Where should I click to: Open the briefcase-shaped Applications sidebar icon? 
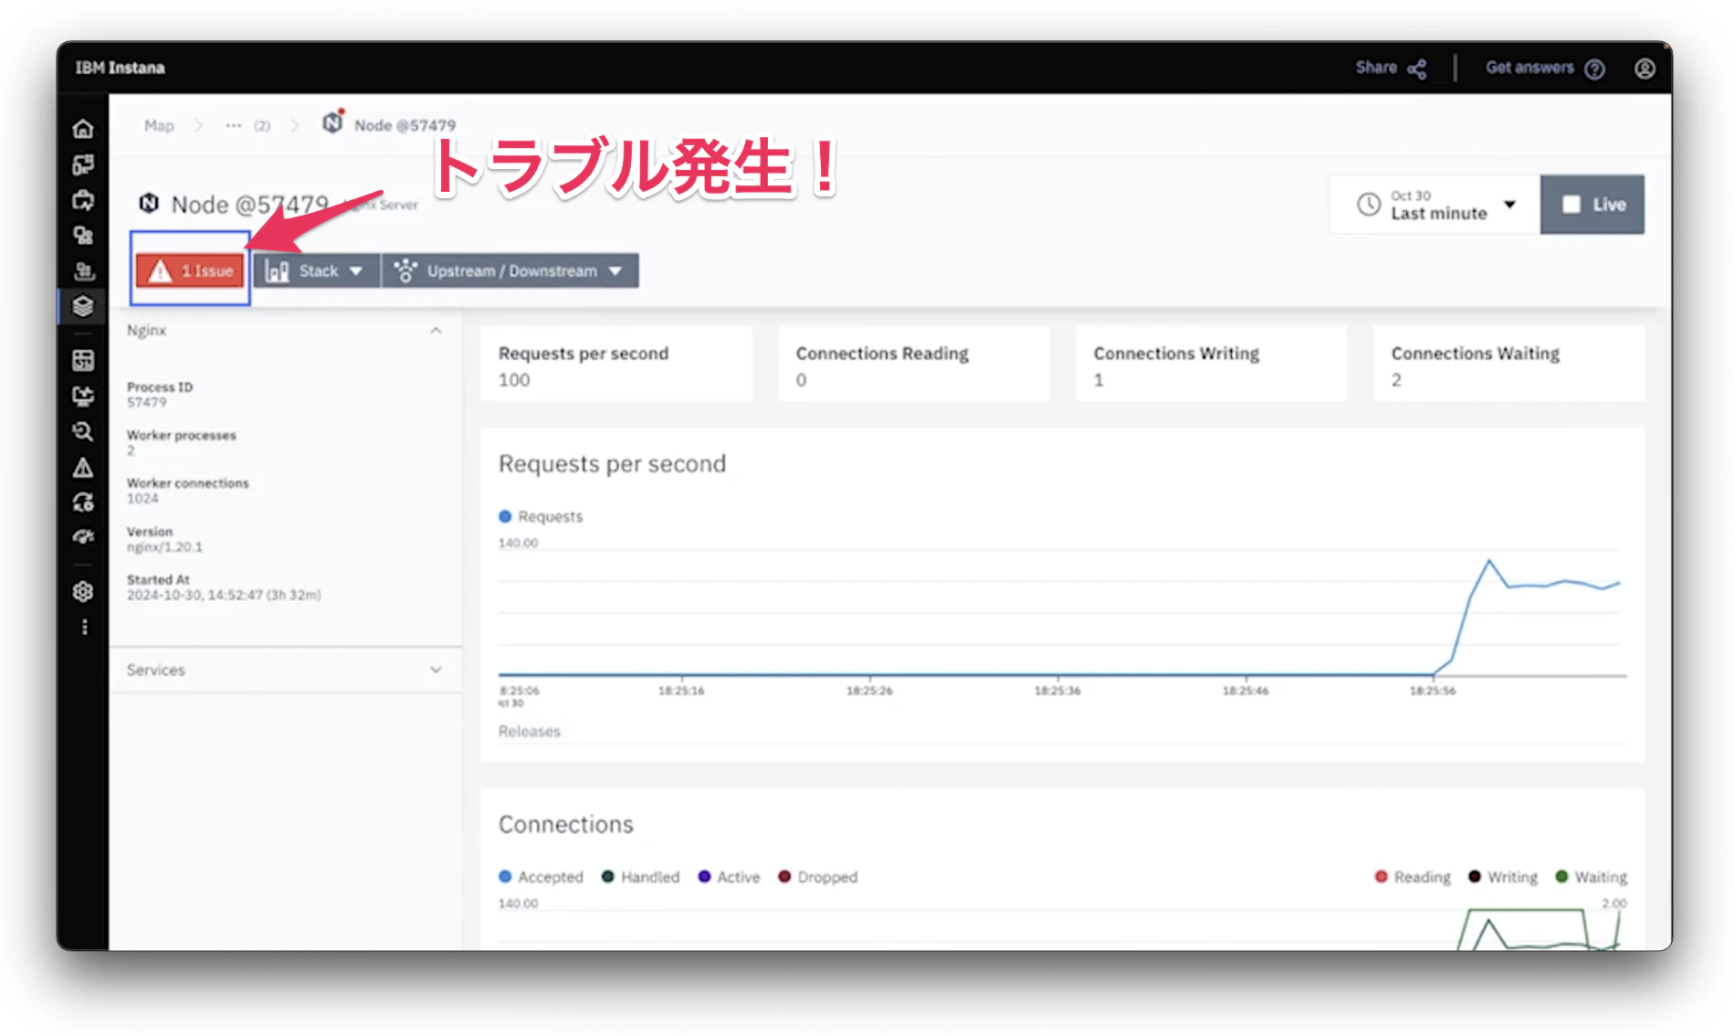pyautogui.click(x=83, y=200)
